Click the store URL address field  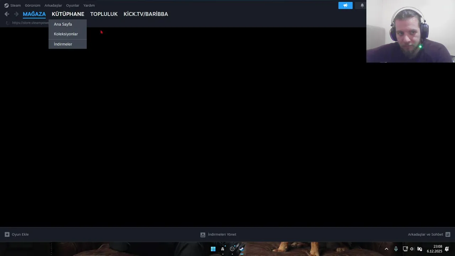(x=30, y=23)
